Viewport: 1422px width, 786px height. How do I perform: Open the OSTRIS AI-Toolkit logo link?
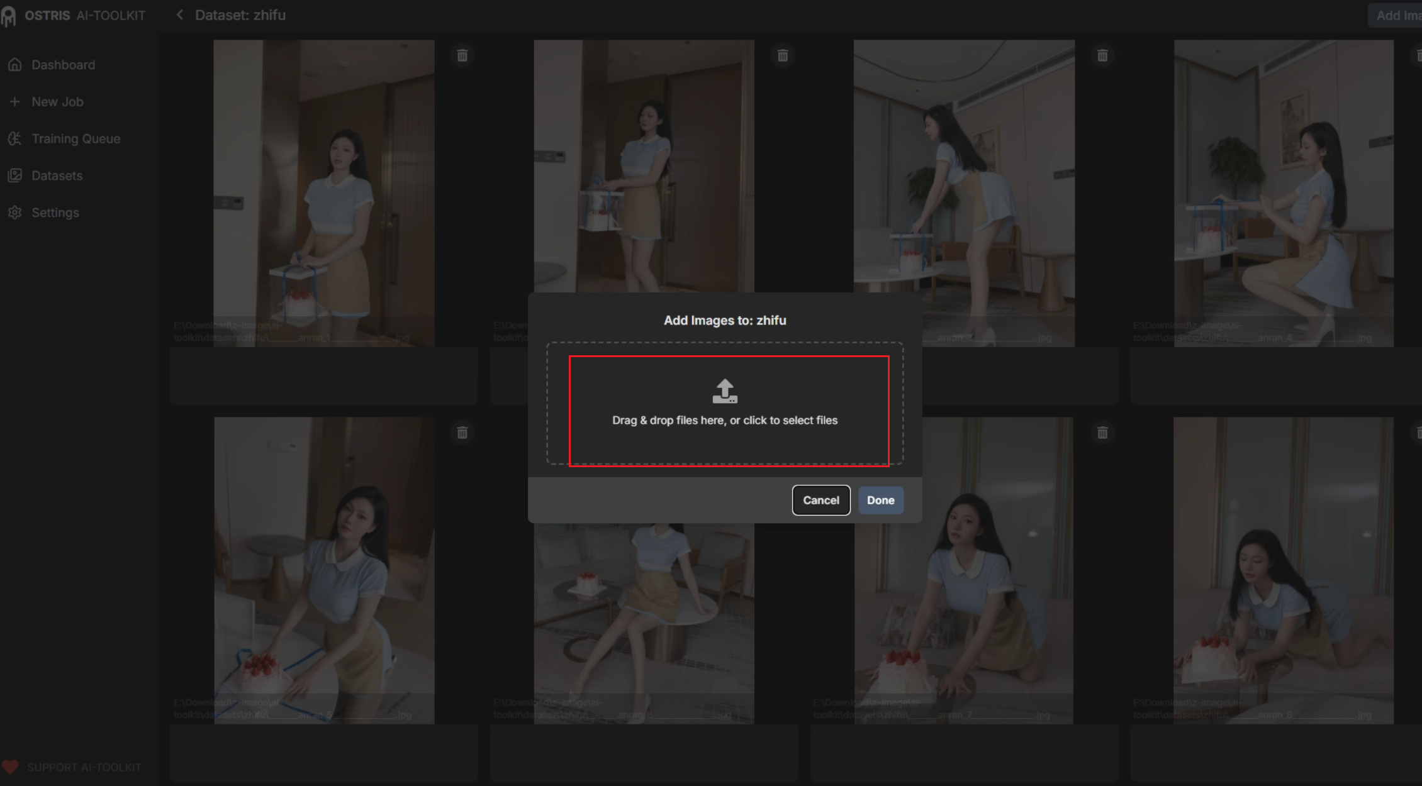[76, 15]
